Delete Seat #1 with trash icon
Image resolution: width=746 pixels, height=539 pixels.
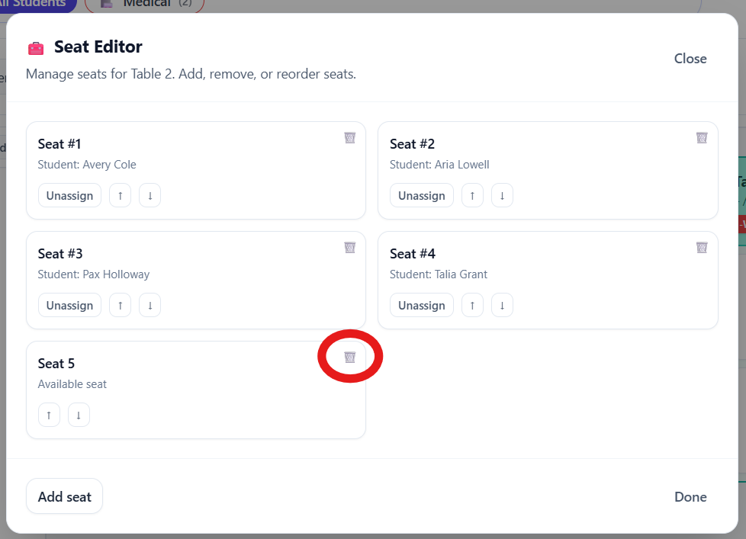tap(349, 138)
